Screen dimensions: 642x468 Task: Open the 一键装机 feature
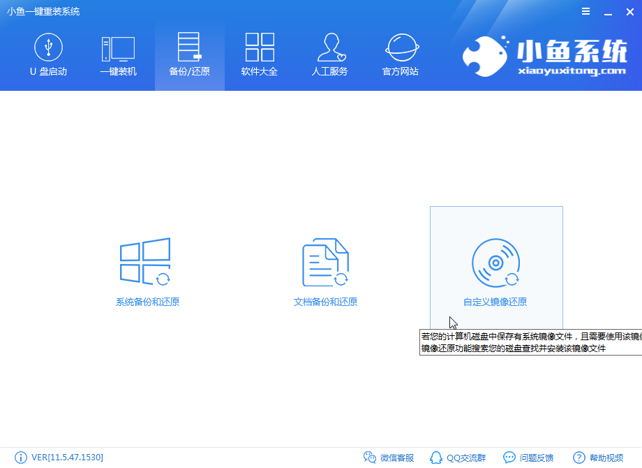[117, 55]
